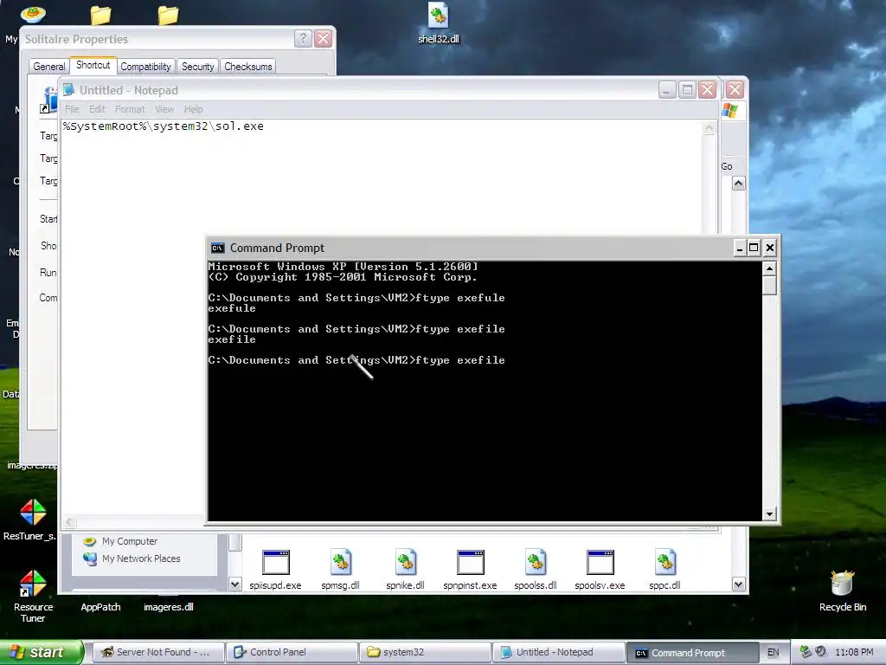The image size is (886, 665).
Task: Open the Resource Tuner desktop shortcut
Action: tap(33, 596)
